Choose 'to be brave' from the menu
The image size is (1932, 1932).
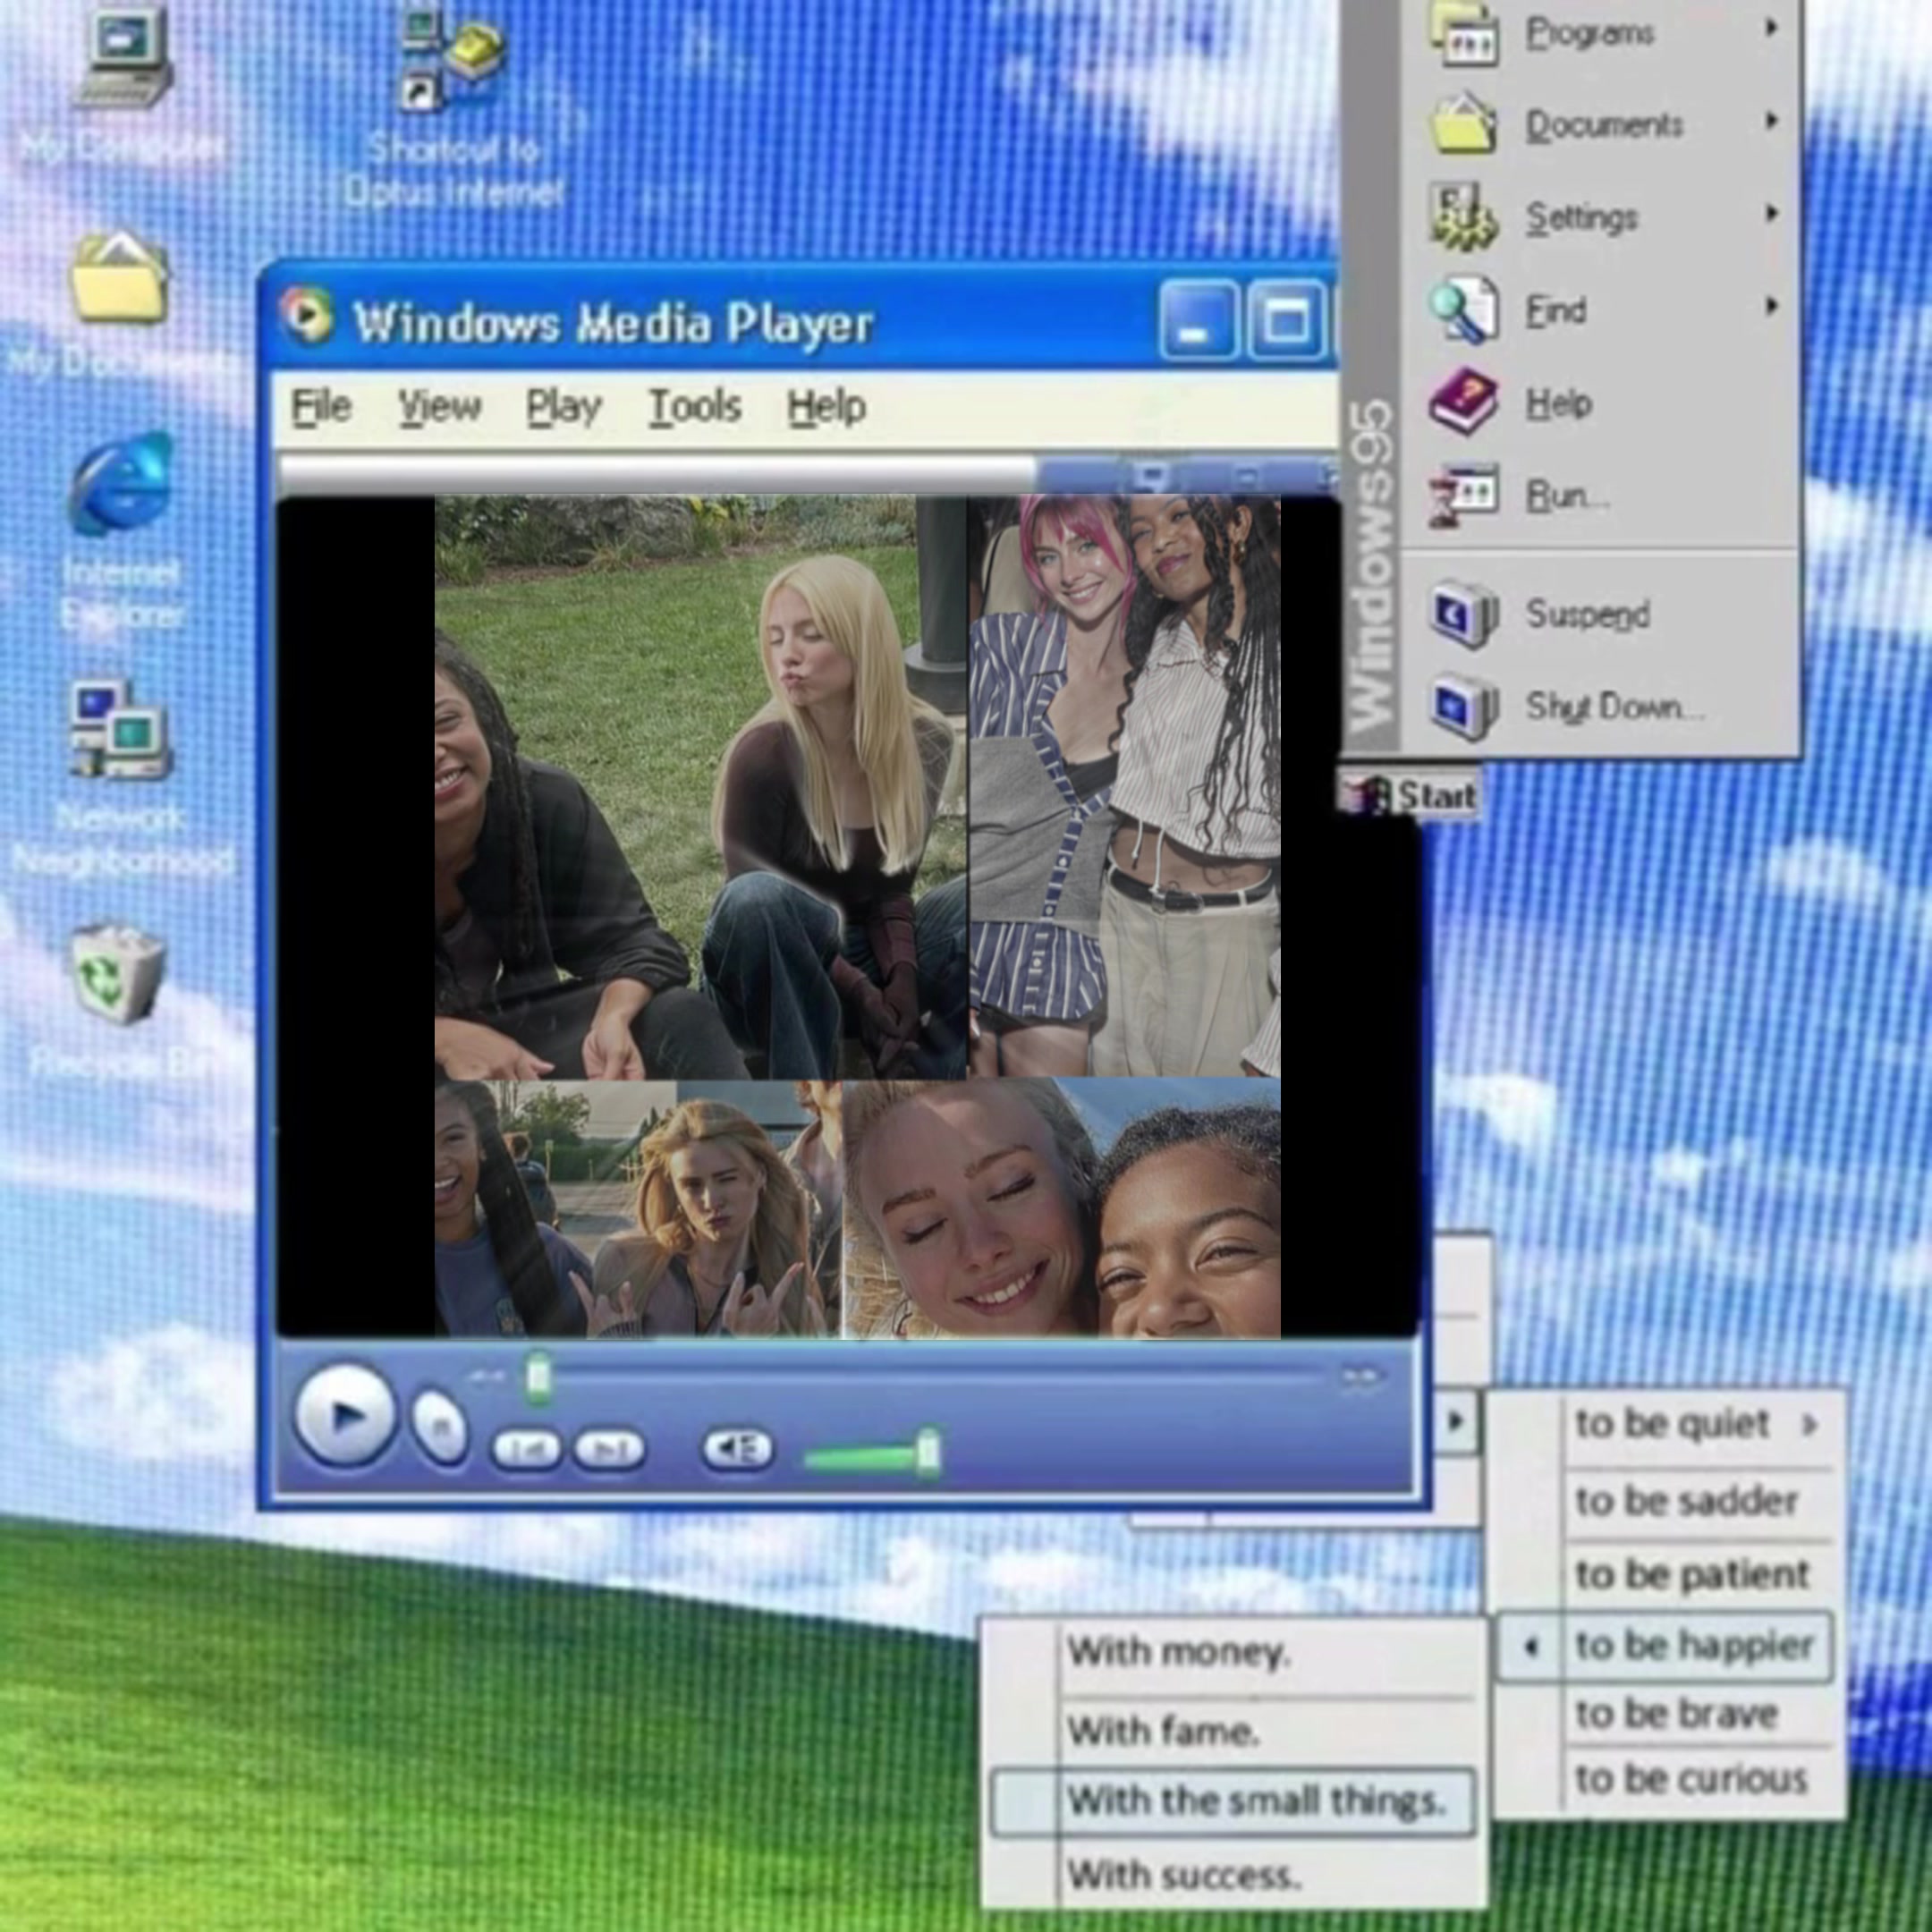coord(1676,1713)
